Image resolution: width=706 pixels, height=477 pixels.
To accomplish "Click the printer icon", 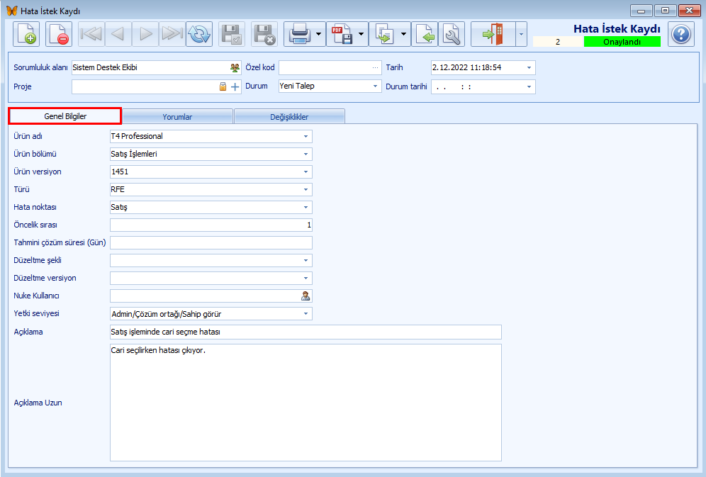I will click(x=298, y=34).
